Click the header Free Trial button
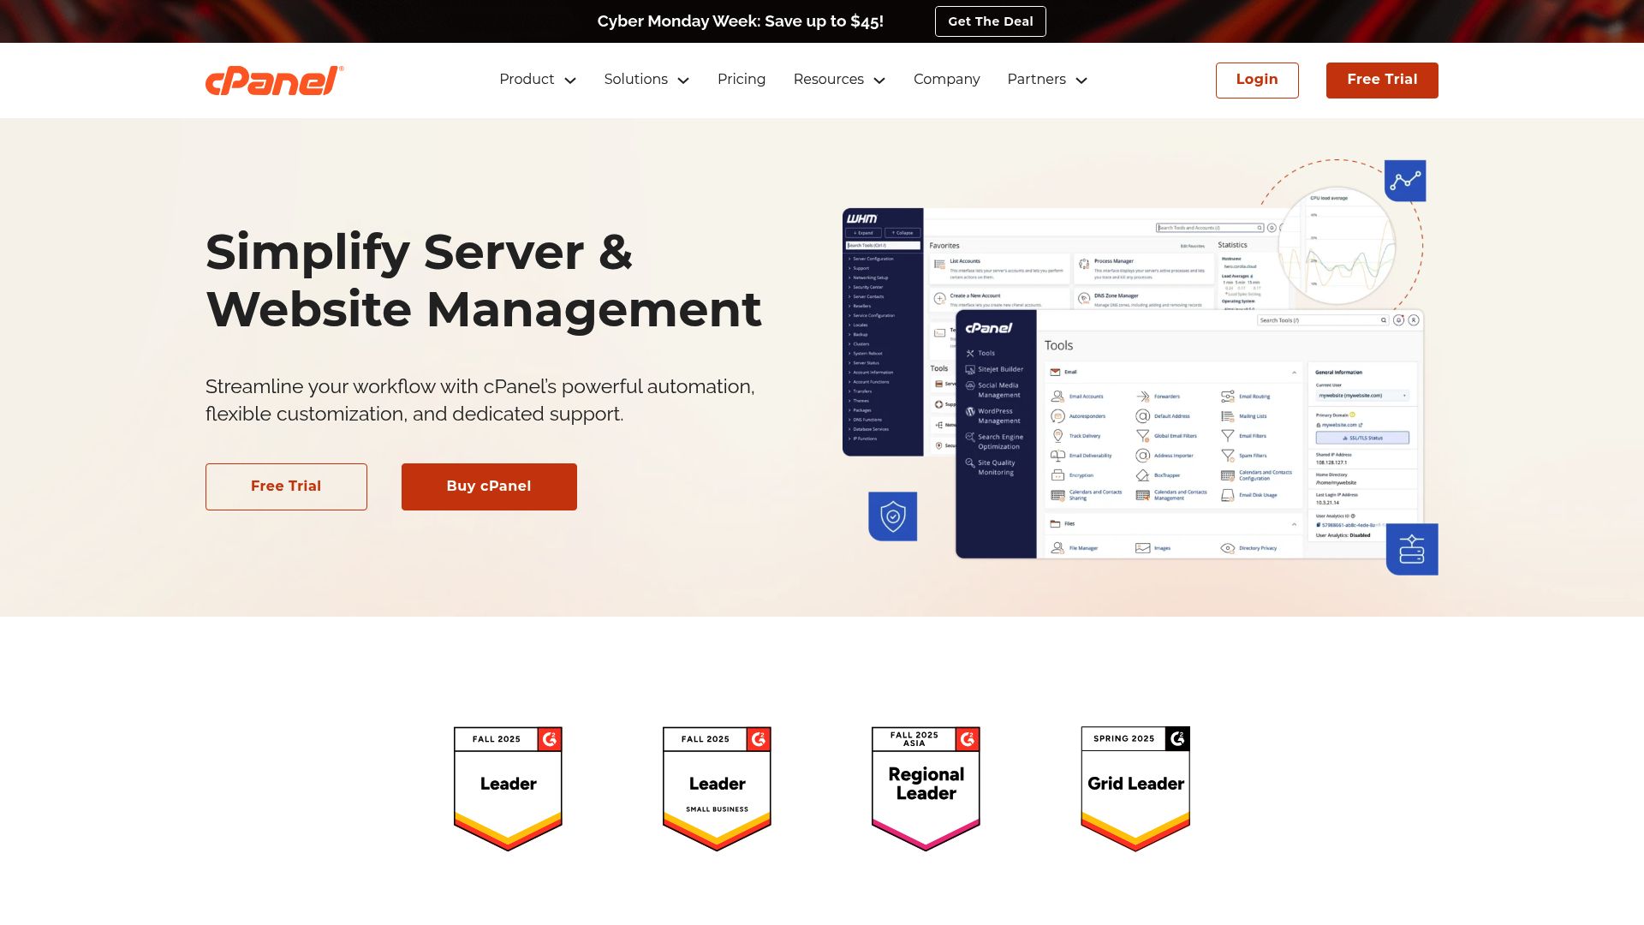 1382,80
